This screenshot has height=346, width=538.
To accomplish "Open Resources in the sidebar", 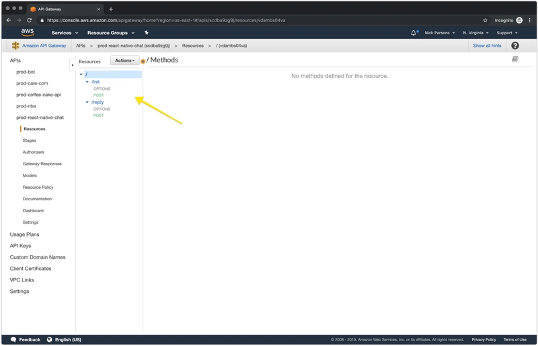I will [34, 129].
